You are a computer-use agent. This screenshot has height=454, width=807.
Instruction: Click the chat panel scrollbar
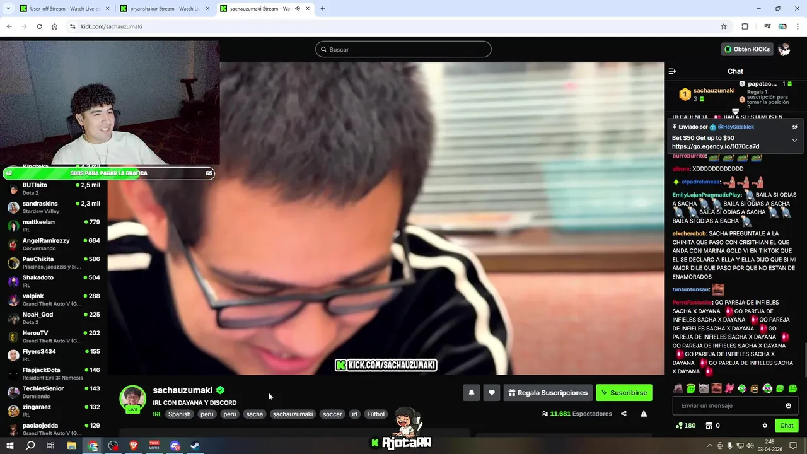[804, 359]
